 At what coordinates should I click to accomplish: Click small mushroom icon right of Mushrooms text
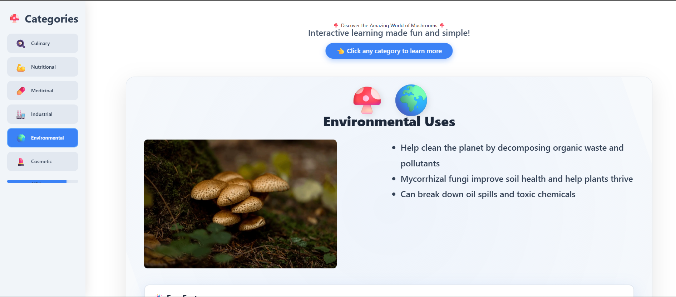[x=442, y=25]
